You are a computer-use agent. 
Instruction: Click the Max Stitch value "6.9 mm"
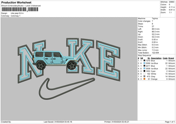click(x=155, y=45)
